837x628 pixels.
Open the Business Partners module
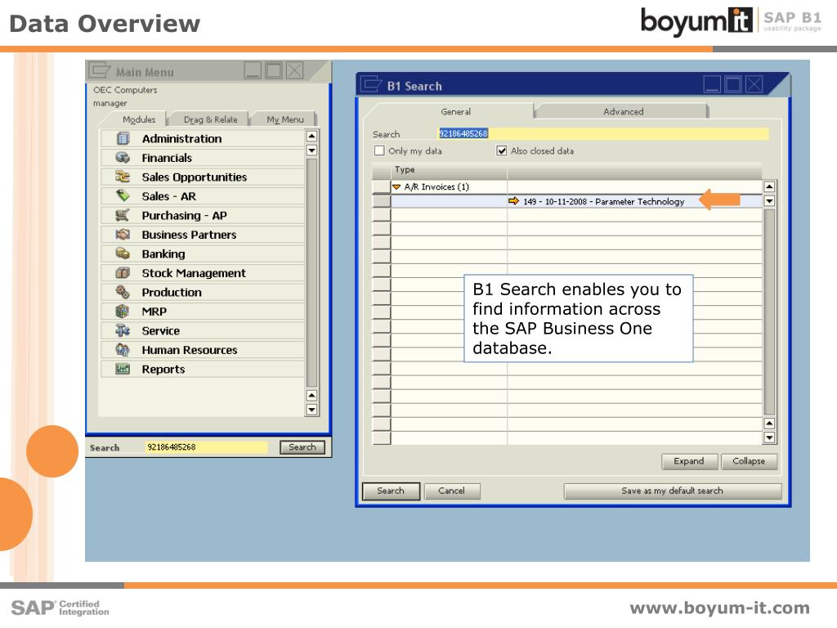click(203, 235)
